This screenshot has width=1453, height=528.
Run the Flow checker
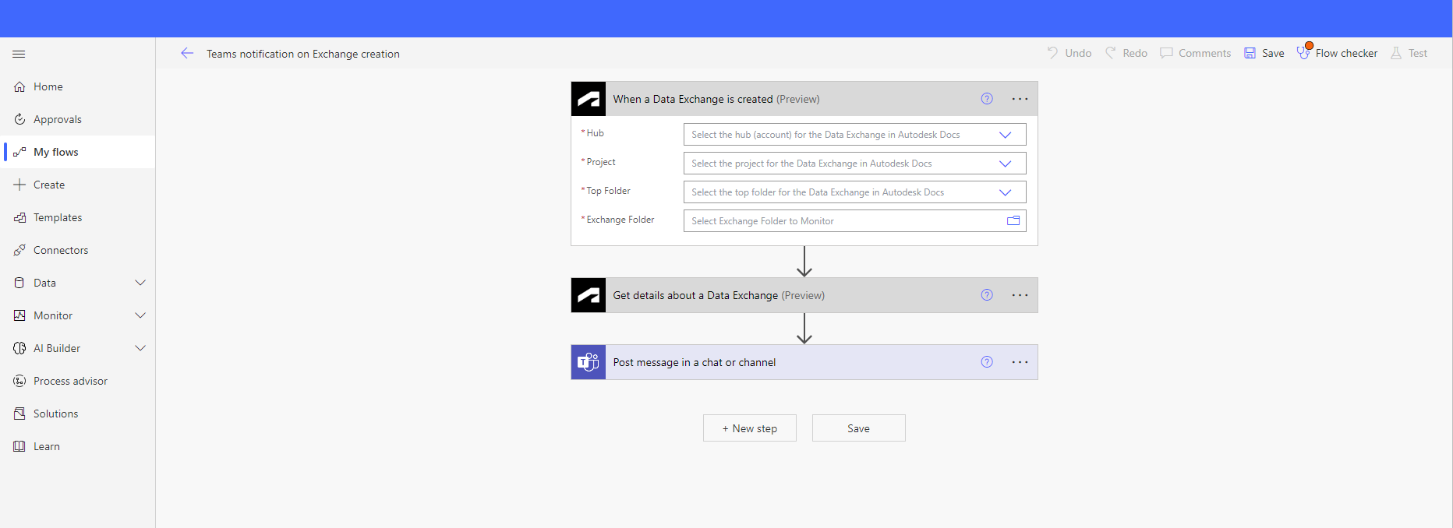(1338, 53)
